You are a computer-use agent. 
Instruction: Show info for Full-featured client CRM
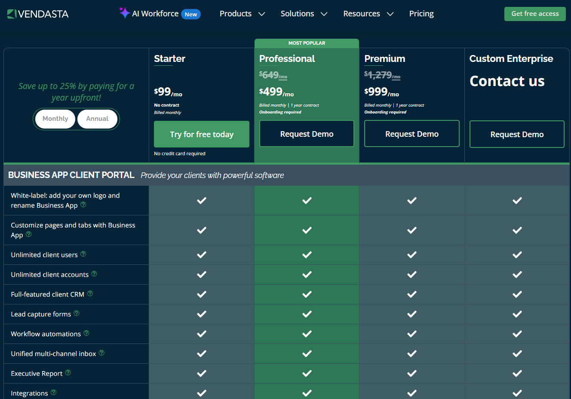pyautogui.click(x=90, y=294)
